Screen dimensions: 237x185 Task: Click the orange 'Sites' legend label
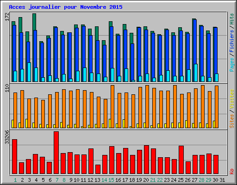coord(232,121)
